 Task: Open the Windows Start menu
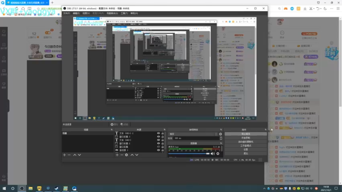point(4,189)
